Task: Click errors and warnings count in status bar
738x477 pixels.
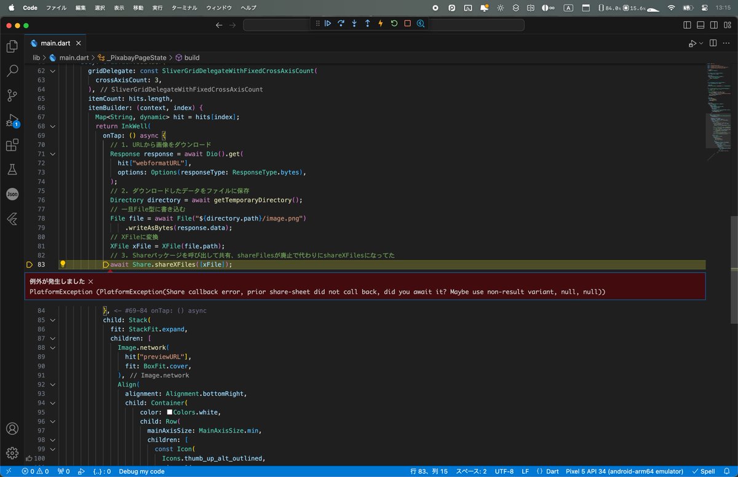Action: (36, 471)
